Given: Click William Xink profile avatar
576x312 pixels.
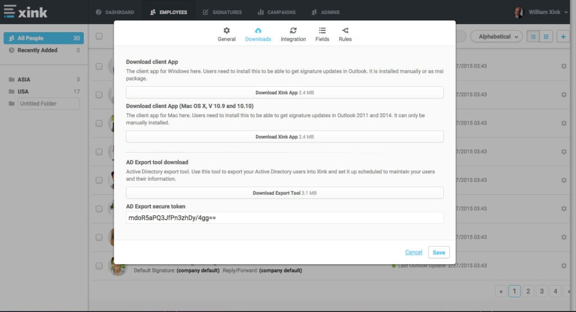Looking at the screenshot, I should [518, 12].
